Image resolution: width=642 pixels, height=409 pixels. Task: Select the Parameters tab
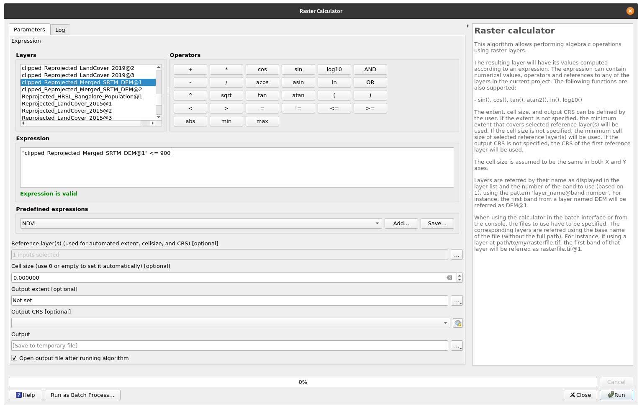pyautogui.click(x=29, y=29)
